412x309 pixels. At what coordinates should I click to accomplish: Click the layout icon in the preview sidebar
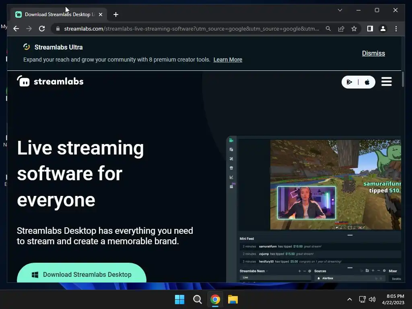(x=231, y=150)
